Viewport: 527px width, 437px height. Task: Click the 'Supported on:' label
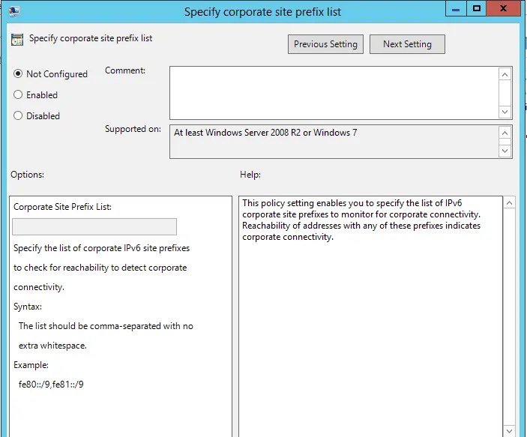133,129
